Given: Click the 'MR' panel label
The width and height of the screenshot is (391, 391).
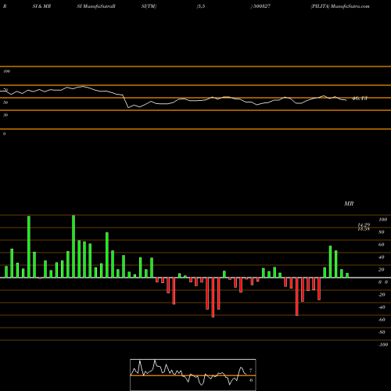Looking at the screenshot, I should 349,203.
